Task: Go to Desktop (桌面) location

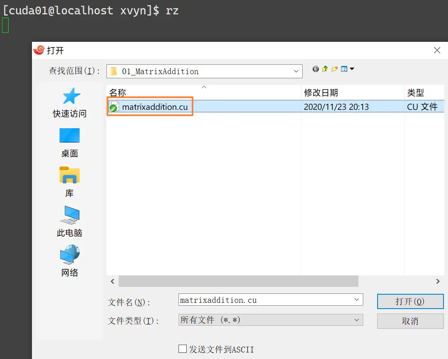Action: click(x=69, y=142)
